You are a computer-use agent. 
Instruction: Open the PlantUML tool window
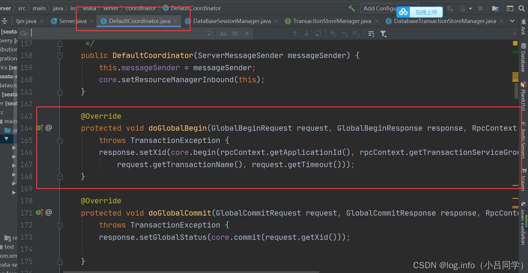[524, 96]
